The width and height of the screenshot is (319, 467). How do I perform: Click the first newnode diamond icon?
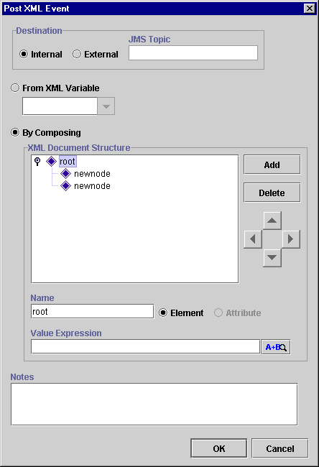click(x=65, y=174)
